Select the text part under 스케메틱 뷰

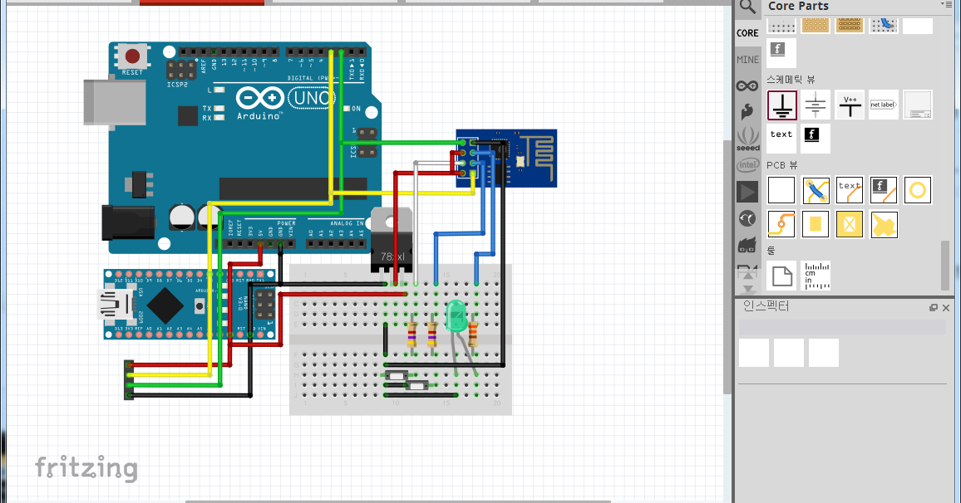click(781, 134)
